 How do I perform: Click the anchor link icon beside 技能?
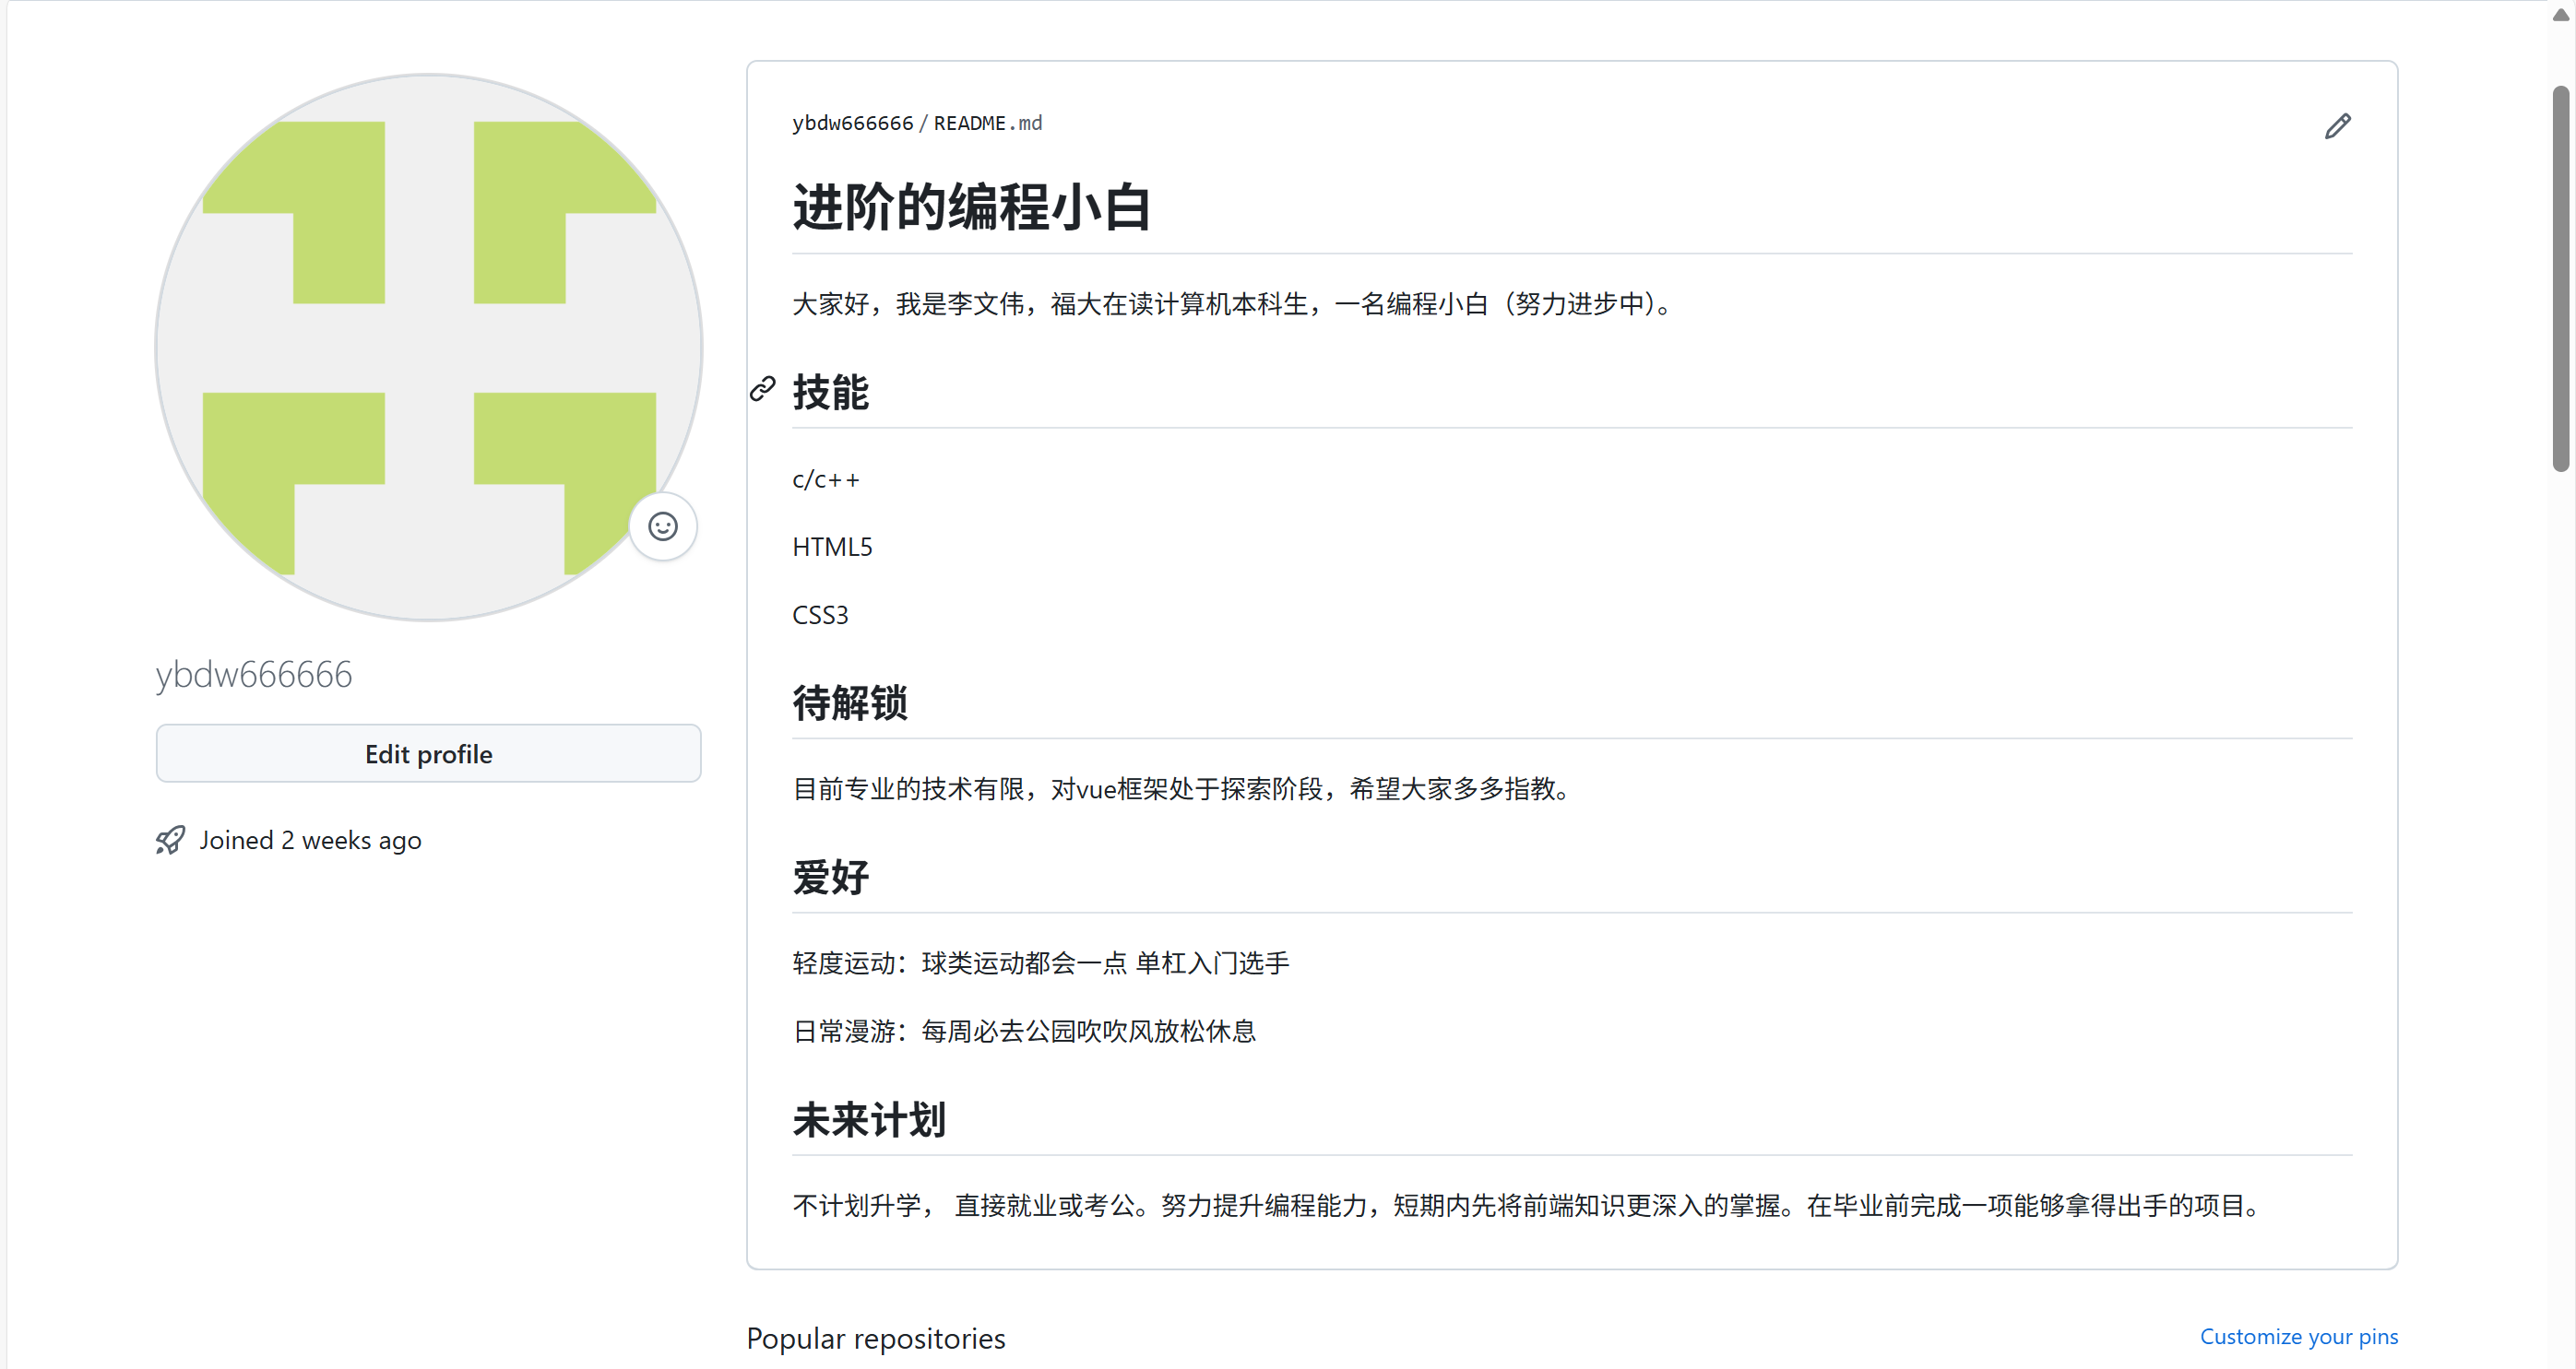(x=763, y=389)
